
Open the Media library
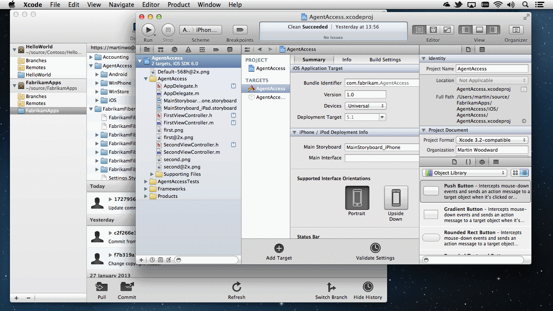(496, 162)
